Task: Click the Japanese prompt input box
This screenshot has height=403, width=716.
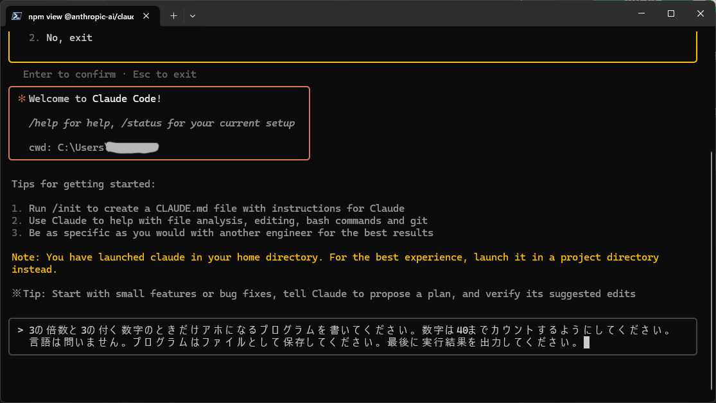Action: [x=353, y=336]
